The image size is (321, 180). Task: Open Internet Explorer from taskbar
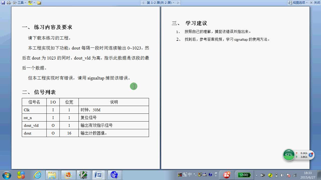point(37,175)
